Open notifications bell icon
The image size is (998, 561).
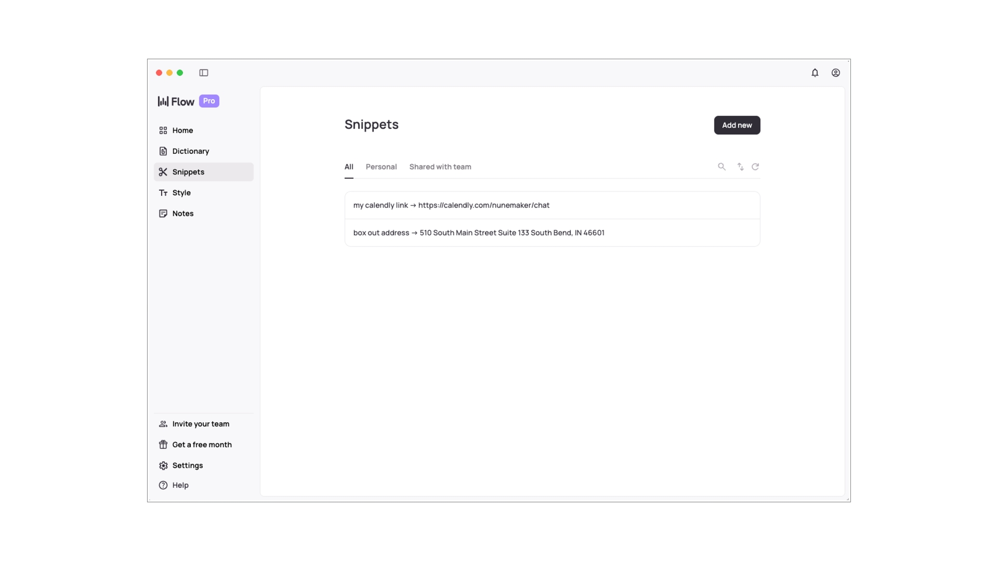(815, 73)
